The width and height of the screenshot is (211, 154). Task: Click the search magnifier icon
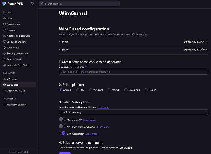click(x=43, y=4)
